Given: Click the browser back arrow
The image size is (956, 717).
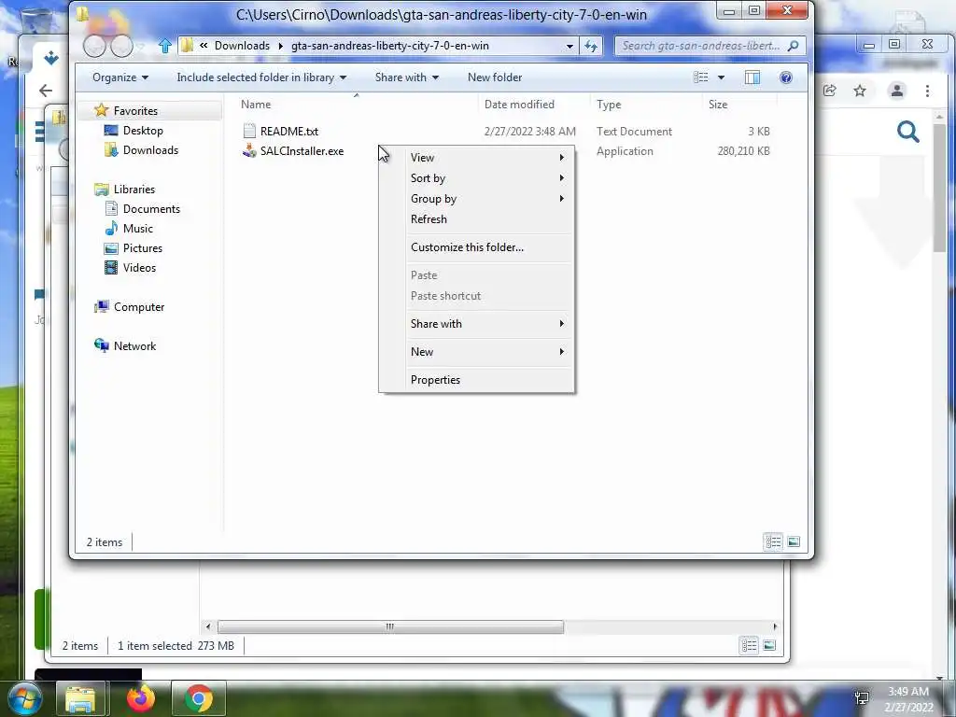Looking at the screenshot, I should (46, 91).
